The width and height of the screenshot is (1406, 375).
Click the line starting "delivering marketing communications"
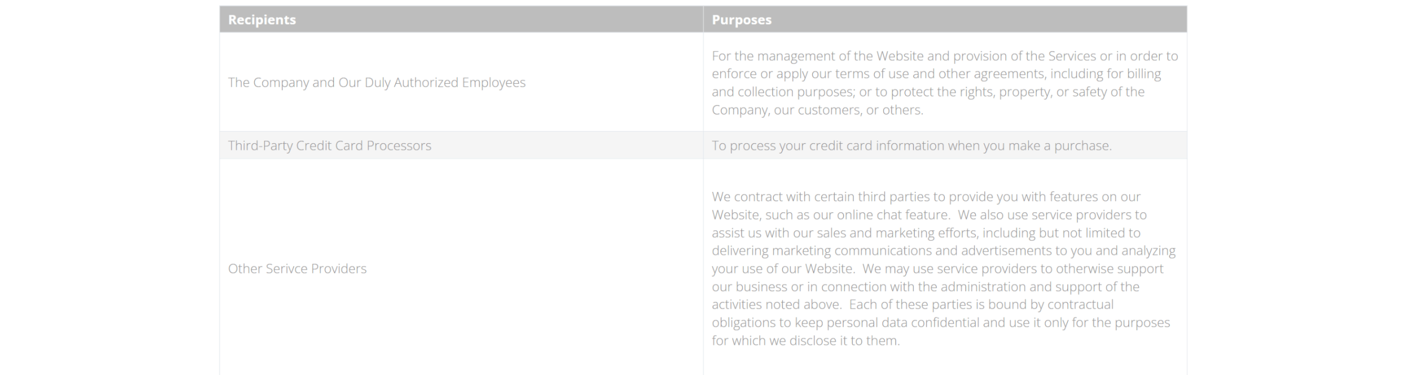943,251
